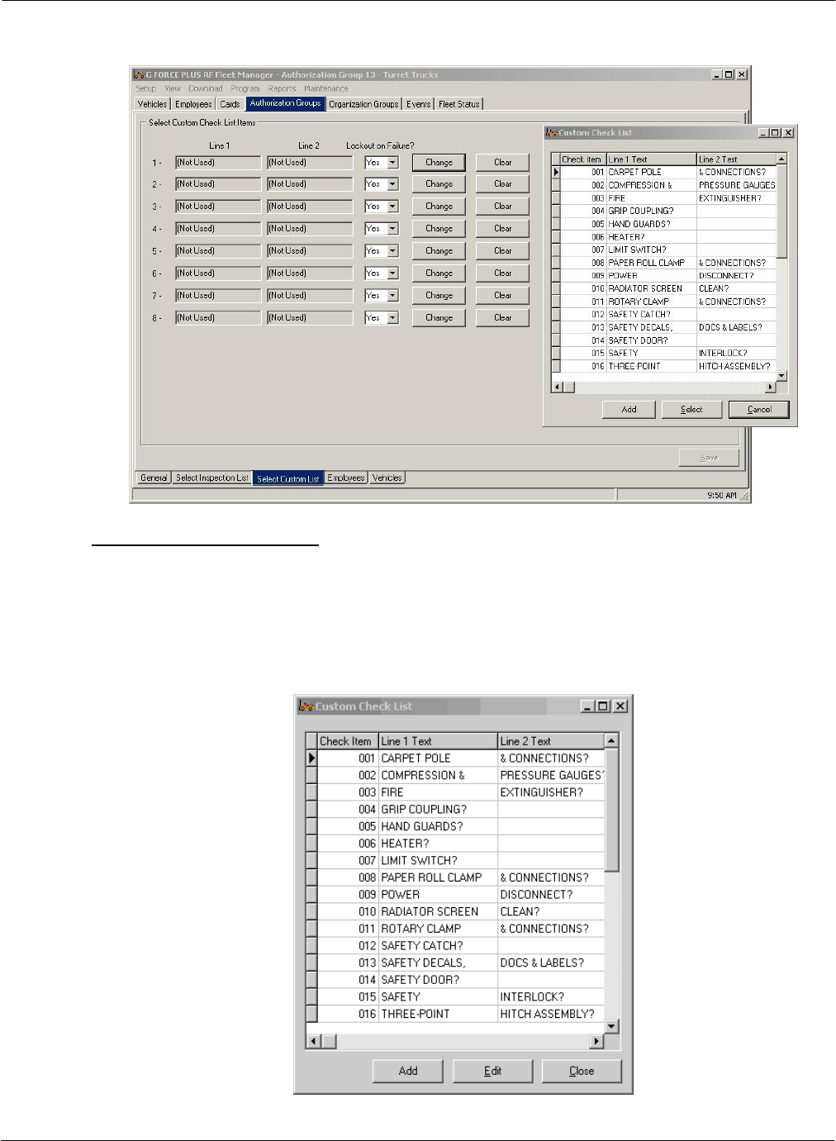Click Select in upper Custom Check List

[x=691, y=410]
